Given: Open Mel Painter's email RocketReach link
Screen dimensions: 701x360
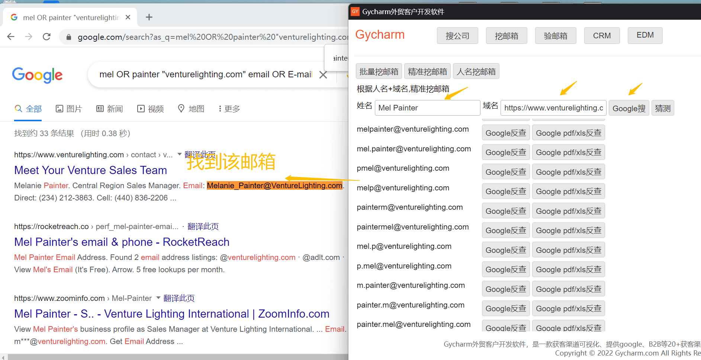Looking at the screenshot, I should click(122, 242).
